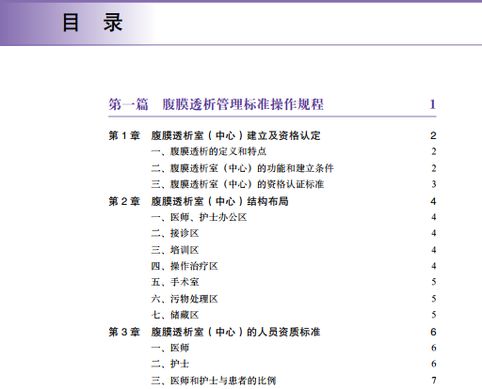Open 一、腹膜透析的定义和特点 entry
Image resolution: width=482 pixels, height=389 pixels.
209,151
